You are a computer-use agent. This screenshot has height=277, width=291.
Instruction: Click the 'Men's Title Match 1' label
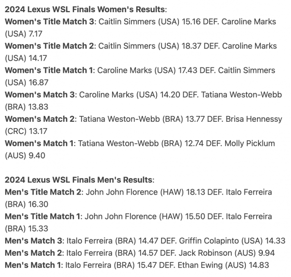tap(43, 216)
